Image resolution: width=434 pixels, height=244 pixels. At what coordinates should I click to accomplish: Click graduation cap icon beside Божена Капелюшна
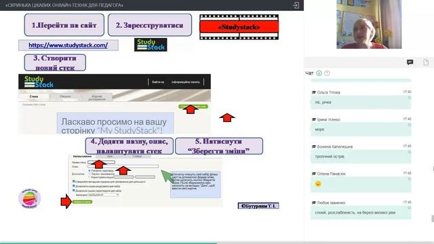(x=314, y=146)
